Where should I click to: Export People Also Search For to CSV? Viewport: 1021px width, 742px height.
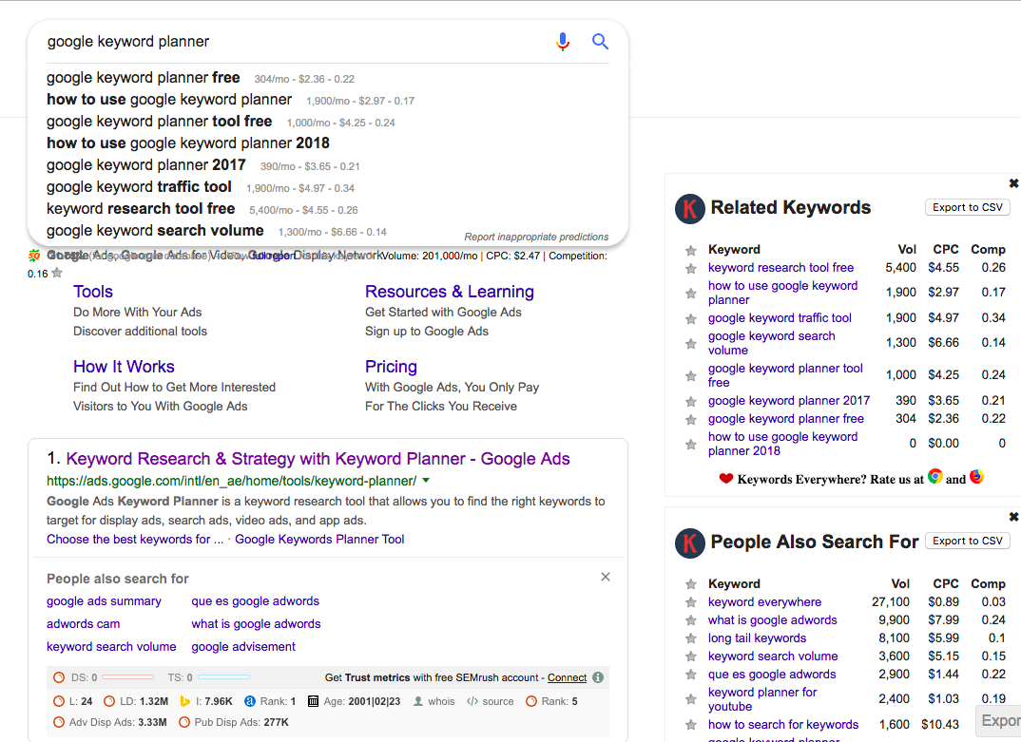coord(968,541)
